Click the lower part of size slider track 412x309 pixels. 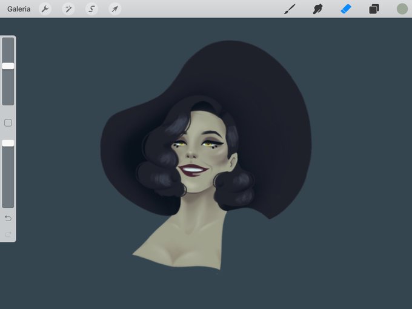(8, 87)
